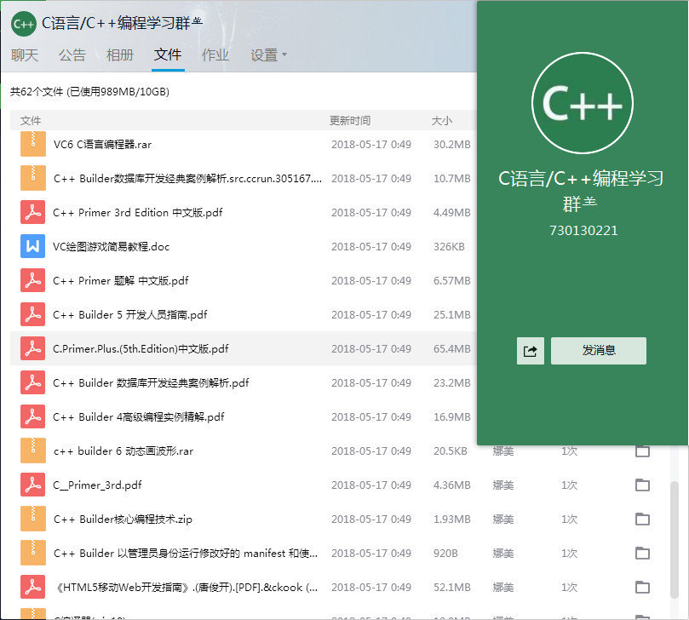
Task: Select VC绘图游戏简易教程.doc file name
Action: 112,246
